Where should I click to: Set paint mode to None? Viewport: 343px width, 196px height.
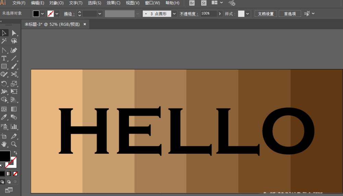pyautogui.click(x=15, y=174)
